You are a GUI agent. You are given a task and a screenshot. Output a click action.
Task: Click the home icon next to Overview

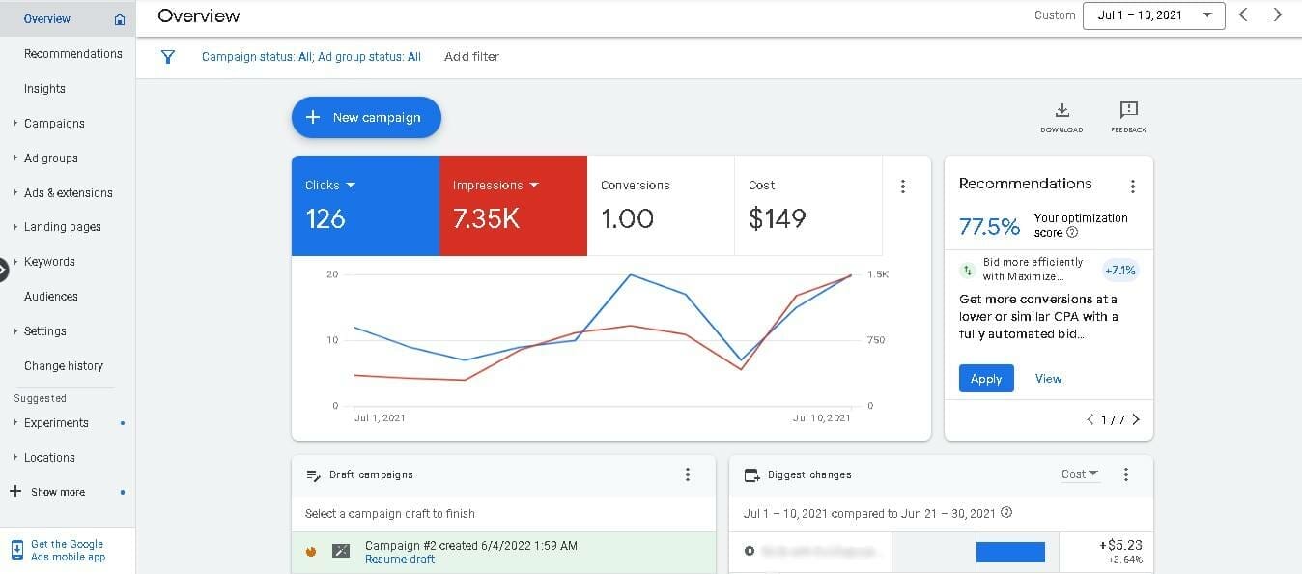[119, 18]
